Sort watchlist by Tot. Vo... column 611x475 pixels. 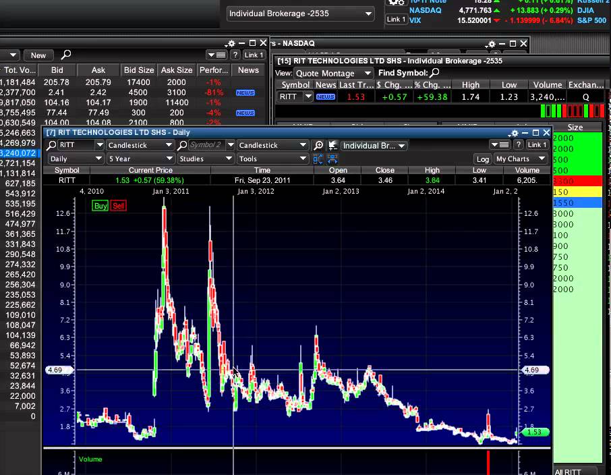(x=19, y=70)
